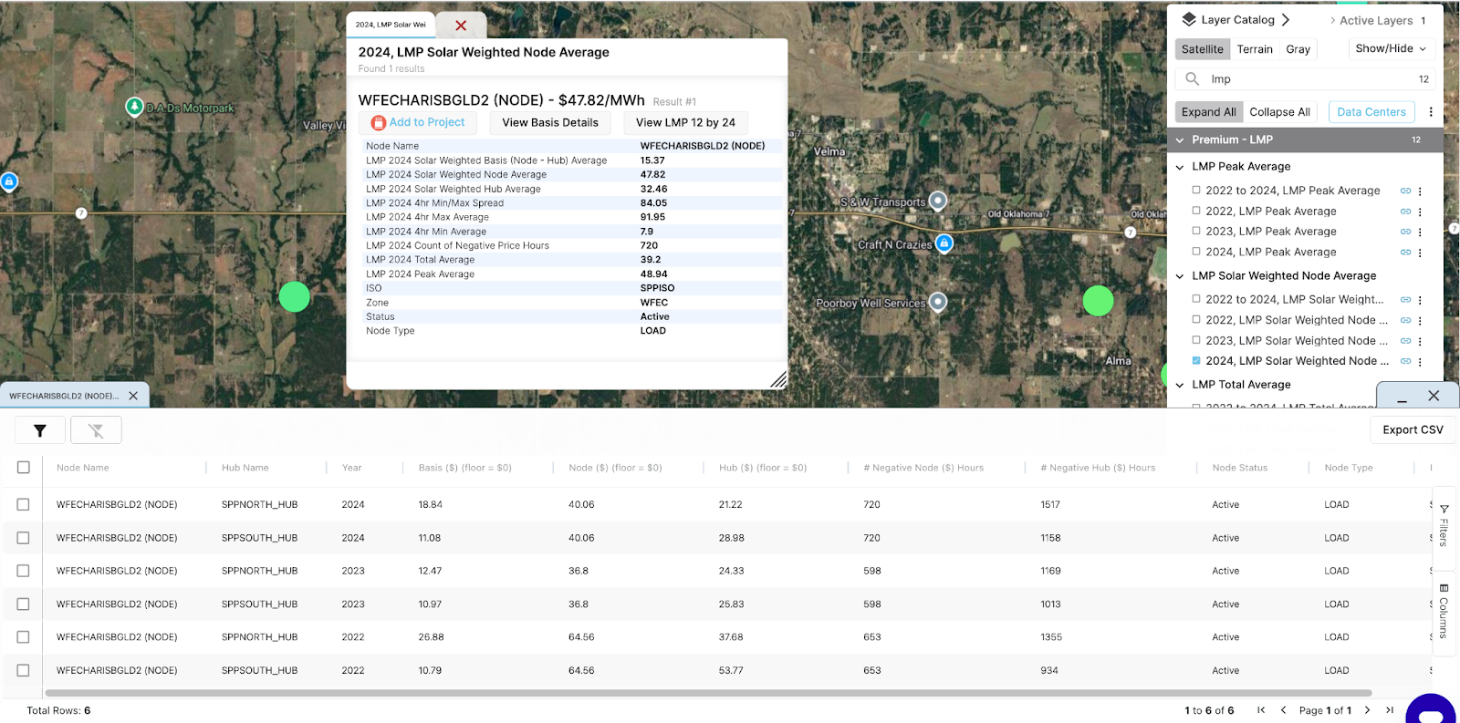Check the select-all rows header checkbox

[x=24, y=468]
